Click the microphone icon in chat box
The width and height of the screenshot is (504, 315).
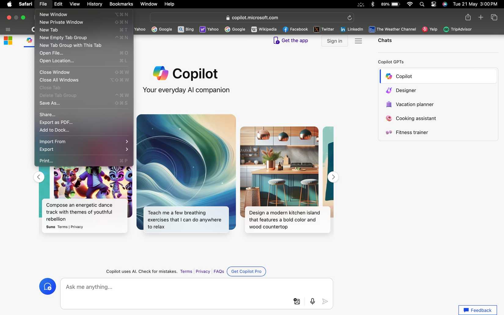point(312,301)
